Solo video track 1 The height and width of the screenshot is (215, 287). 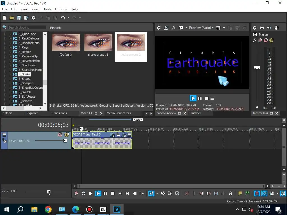(x=67, y=135)
